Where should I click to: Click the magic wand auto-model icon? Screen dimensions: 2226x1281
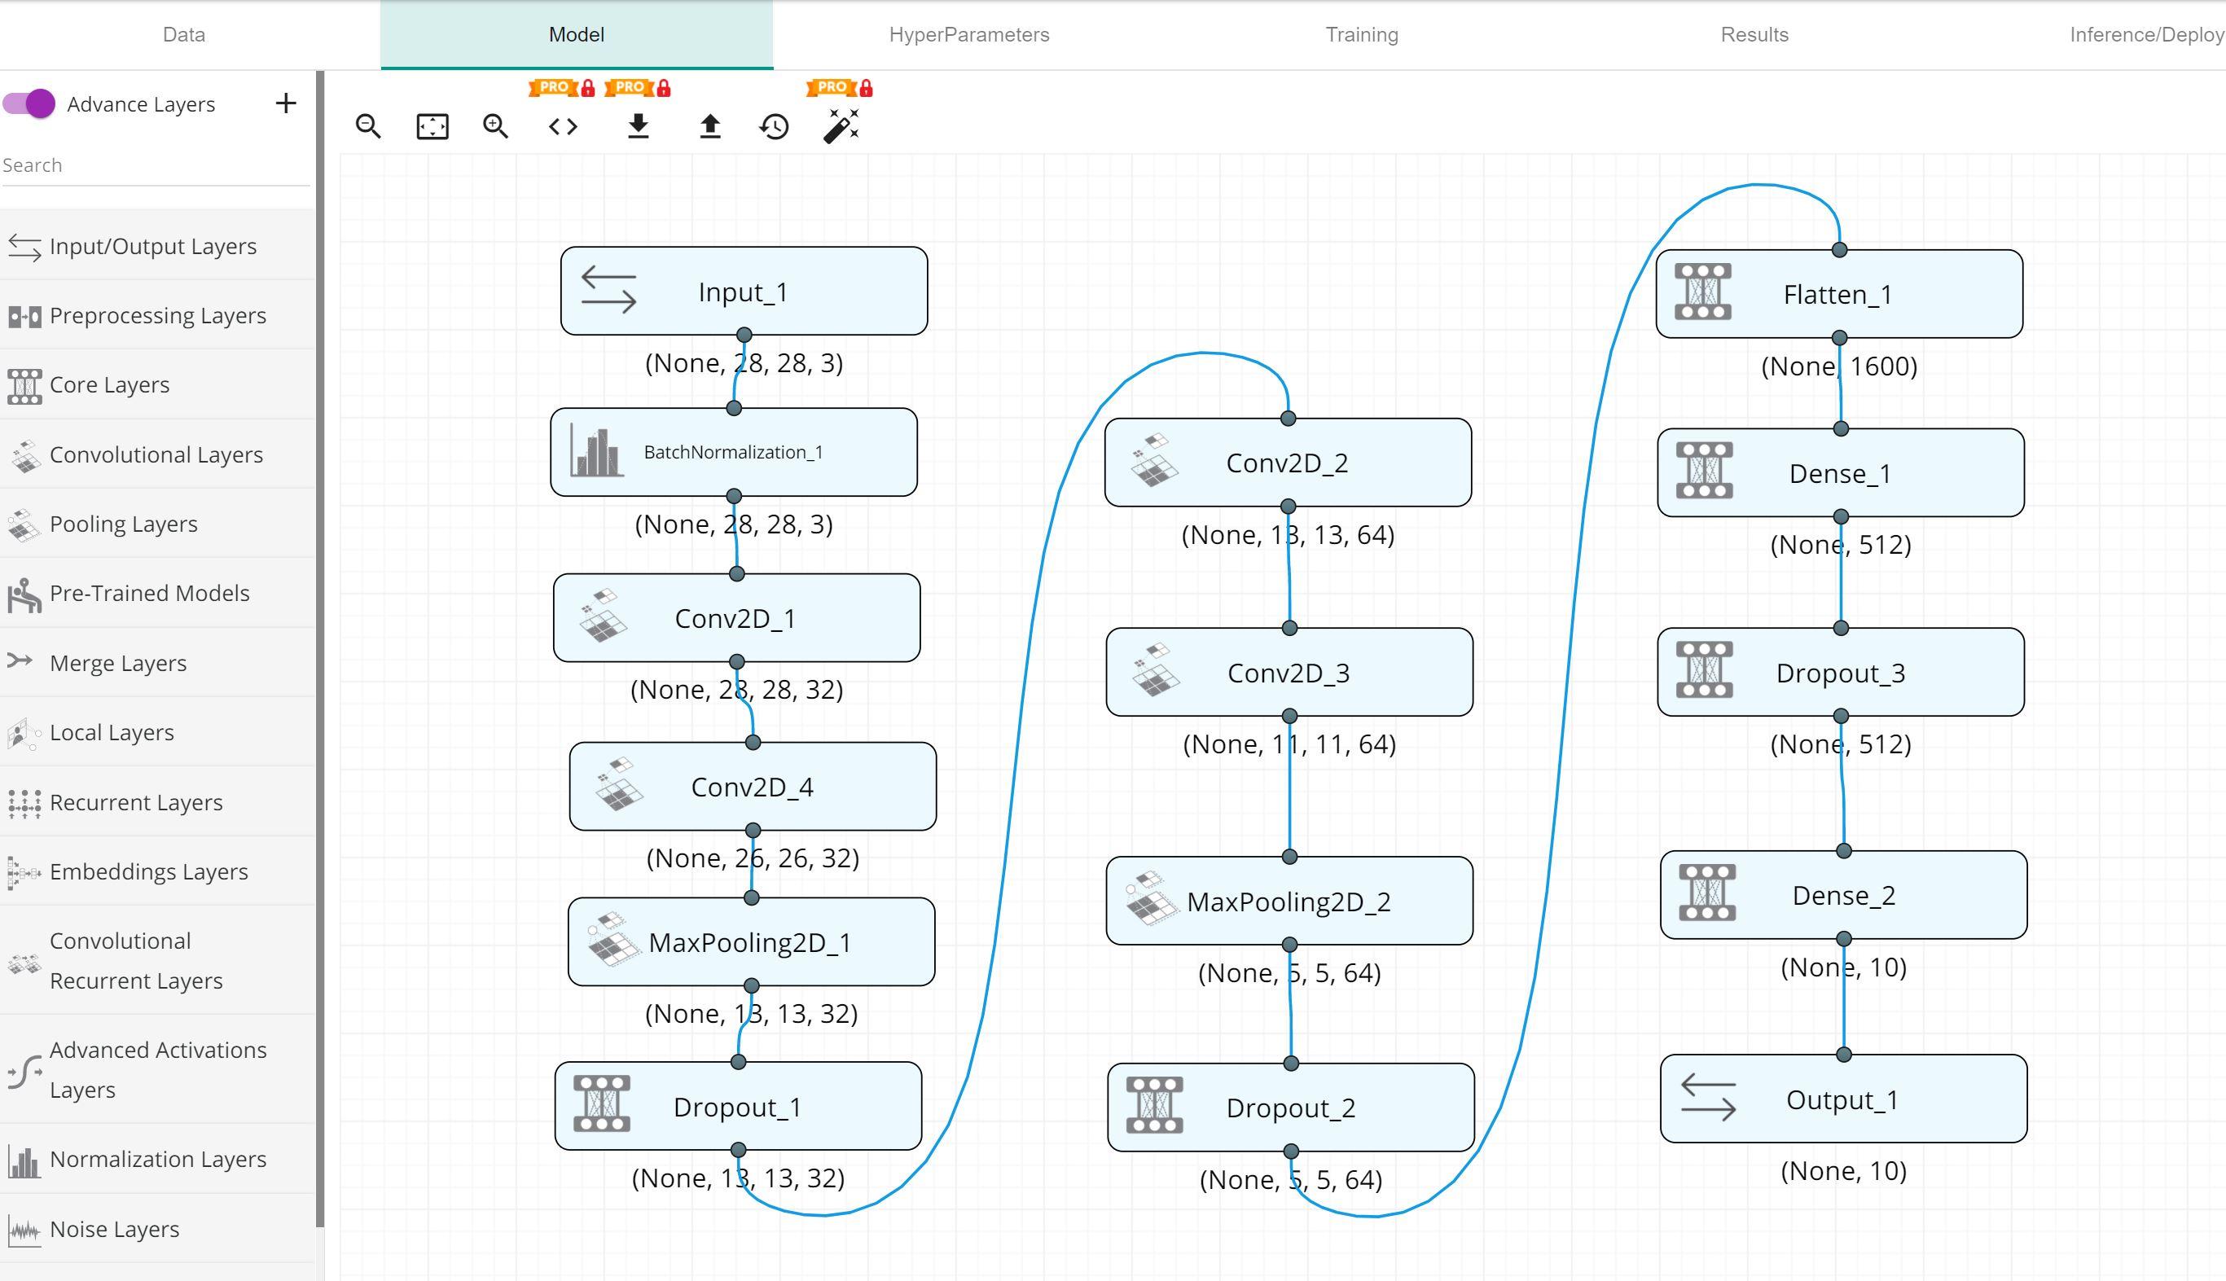click(841, 125)
